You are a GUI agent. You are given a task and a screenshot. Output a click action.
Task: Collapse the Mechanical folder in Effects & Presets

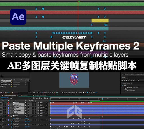click(125, 89)
